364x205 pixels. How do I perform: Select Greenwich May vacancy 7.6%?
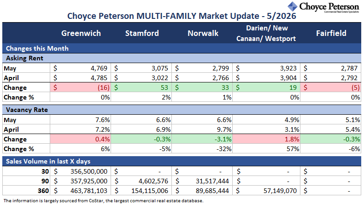[x=81, y=120]
